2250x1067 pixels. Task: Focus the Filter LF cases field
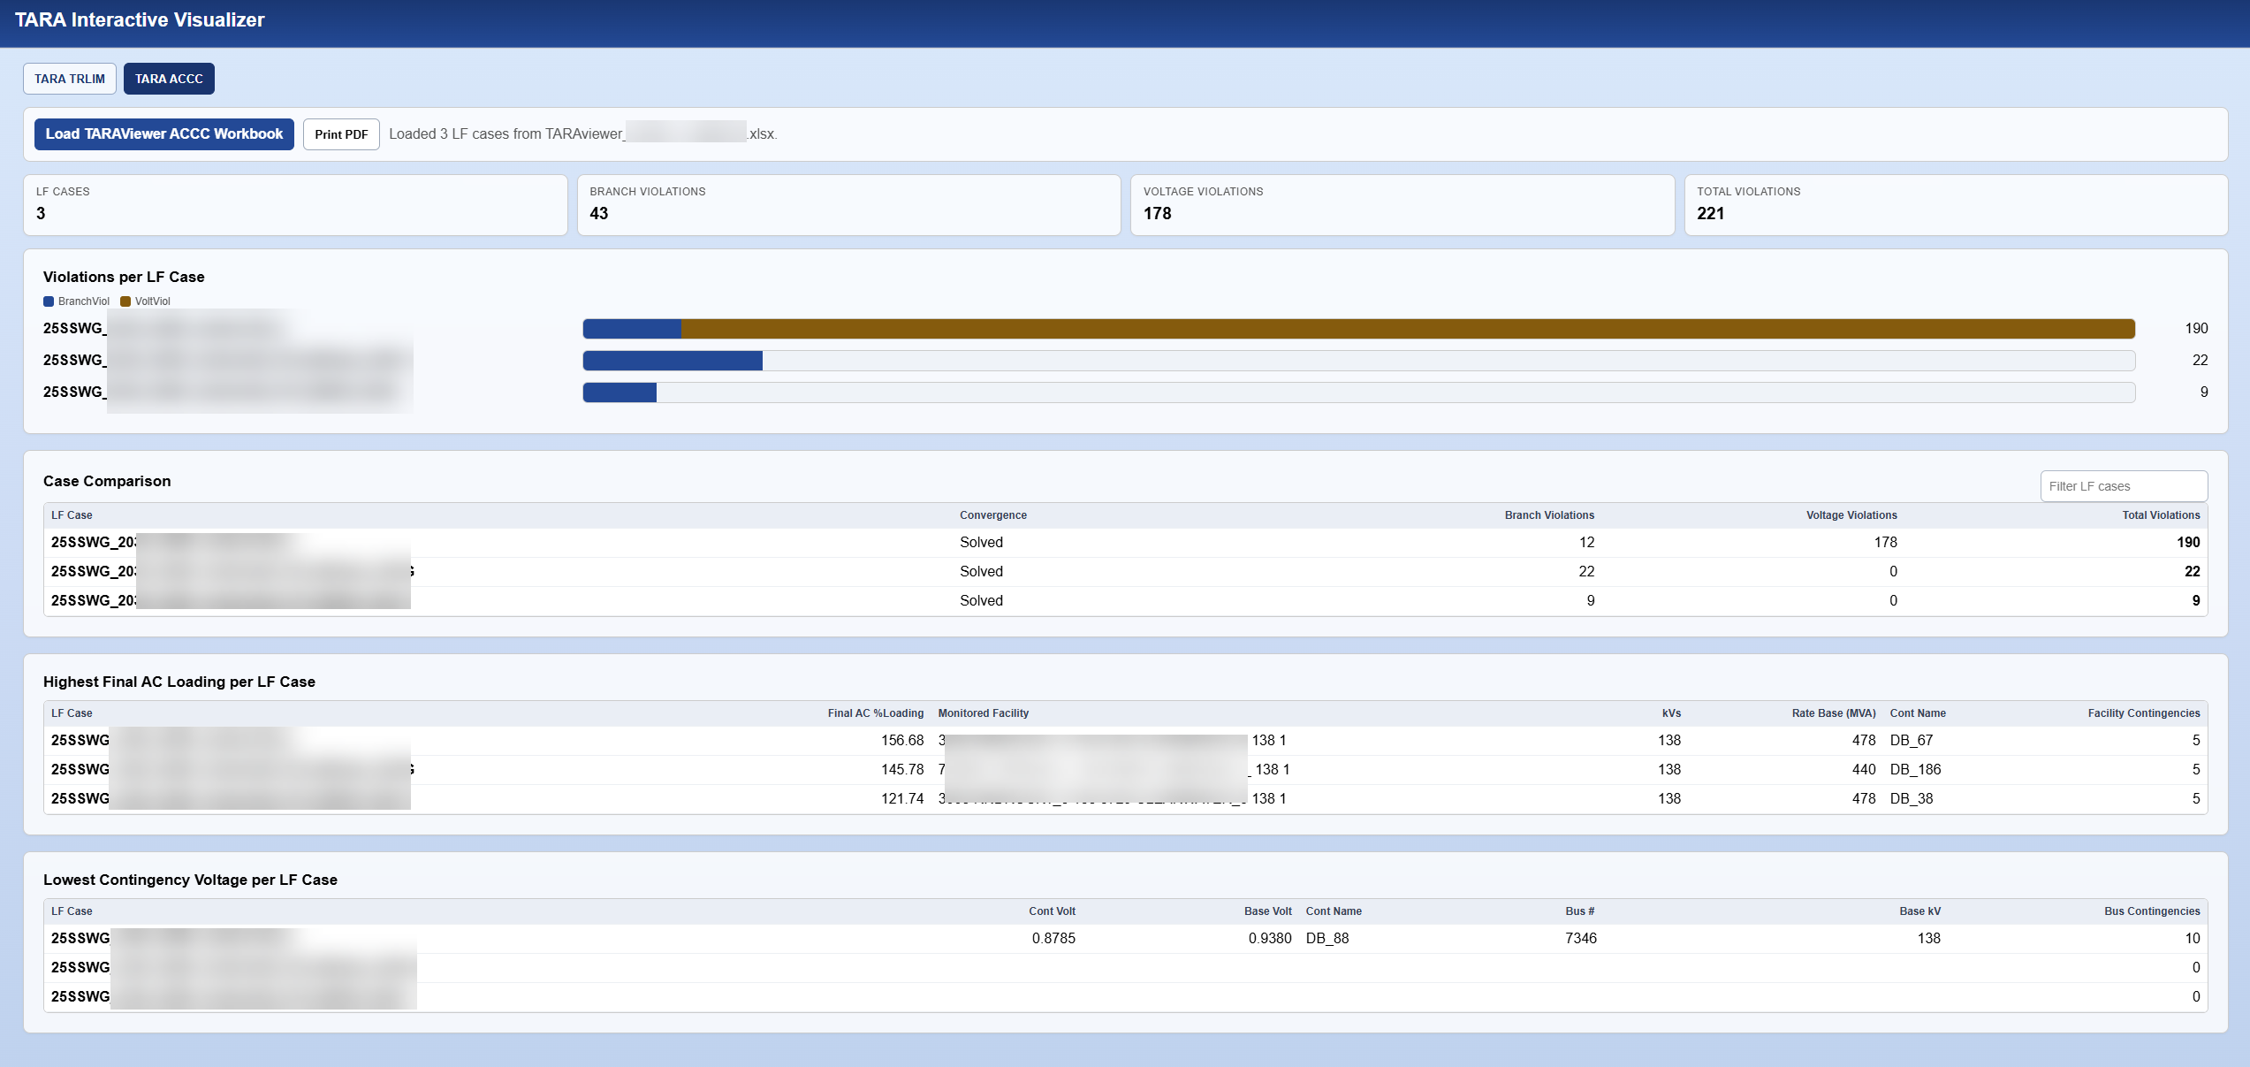pyautogui.click(x=2124, y=486)
